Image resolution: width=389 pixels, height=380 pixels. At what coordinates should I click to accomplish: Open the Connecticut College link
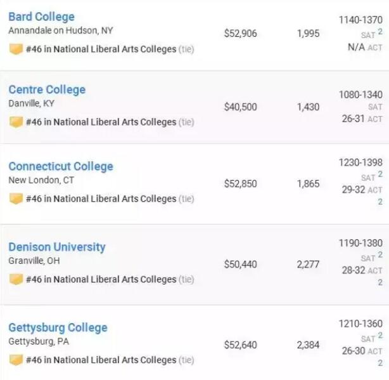coord(61,166)
